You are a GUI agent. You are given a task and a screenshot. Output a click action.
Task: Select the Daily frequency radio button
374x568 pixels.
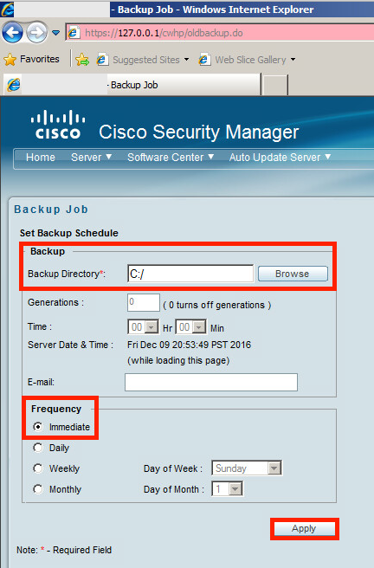pos(38,448)
